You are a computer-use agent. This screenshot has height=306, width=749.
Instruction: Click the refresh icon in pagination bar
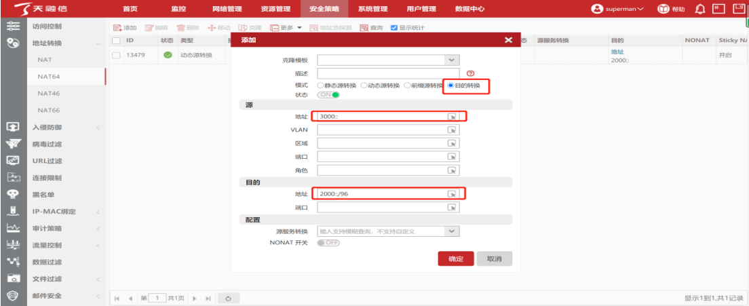click(229, 299)
